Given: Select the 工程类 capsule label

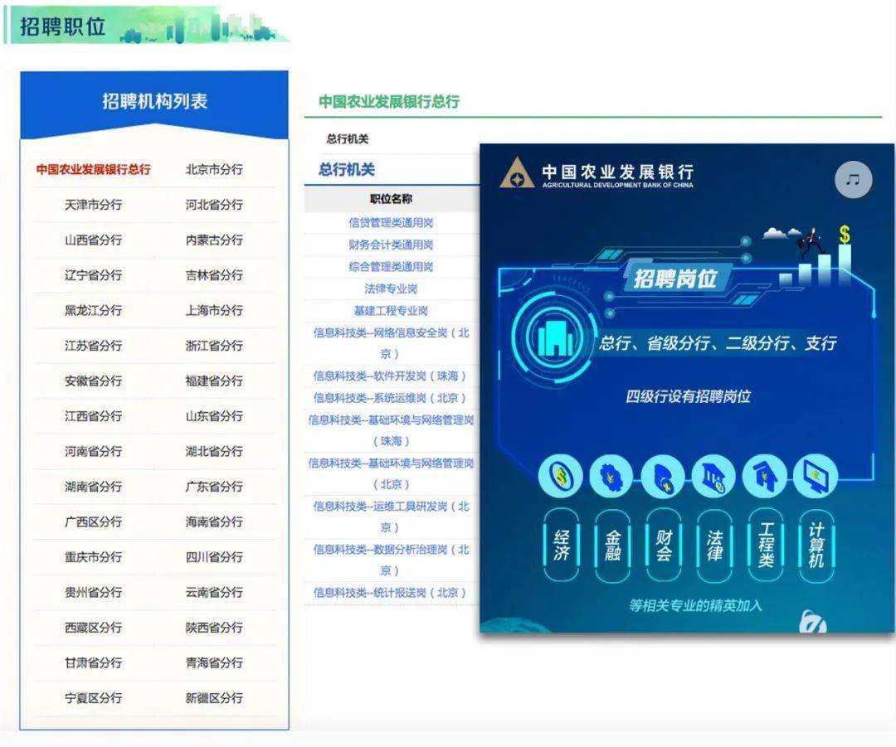Looking at the screenshot, I should pyautogui.click(x=766, y=546).
